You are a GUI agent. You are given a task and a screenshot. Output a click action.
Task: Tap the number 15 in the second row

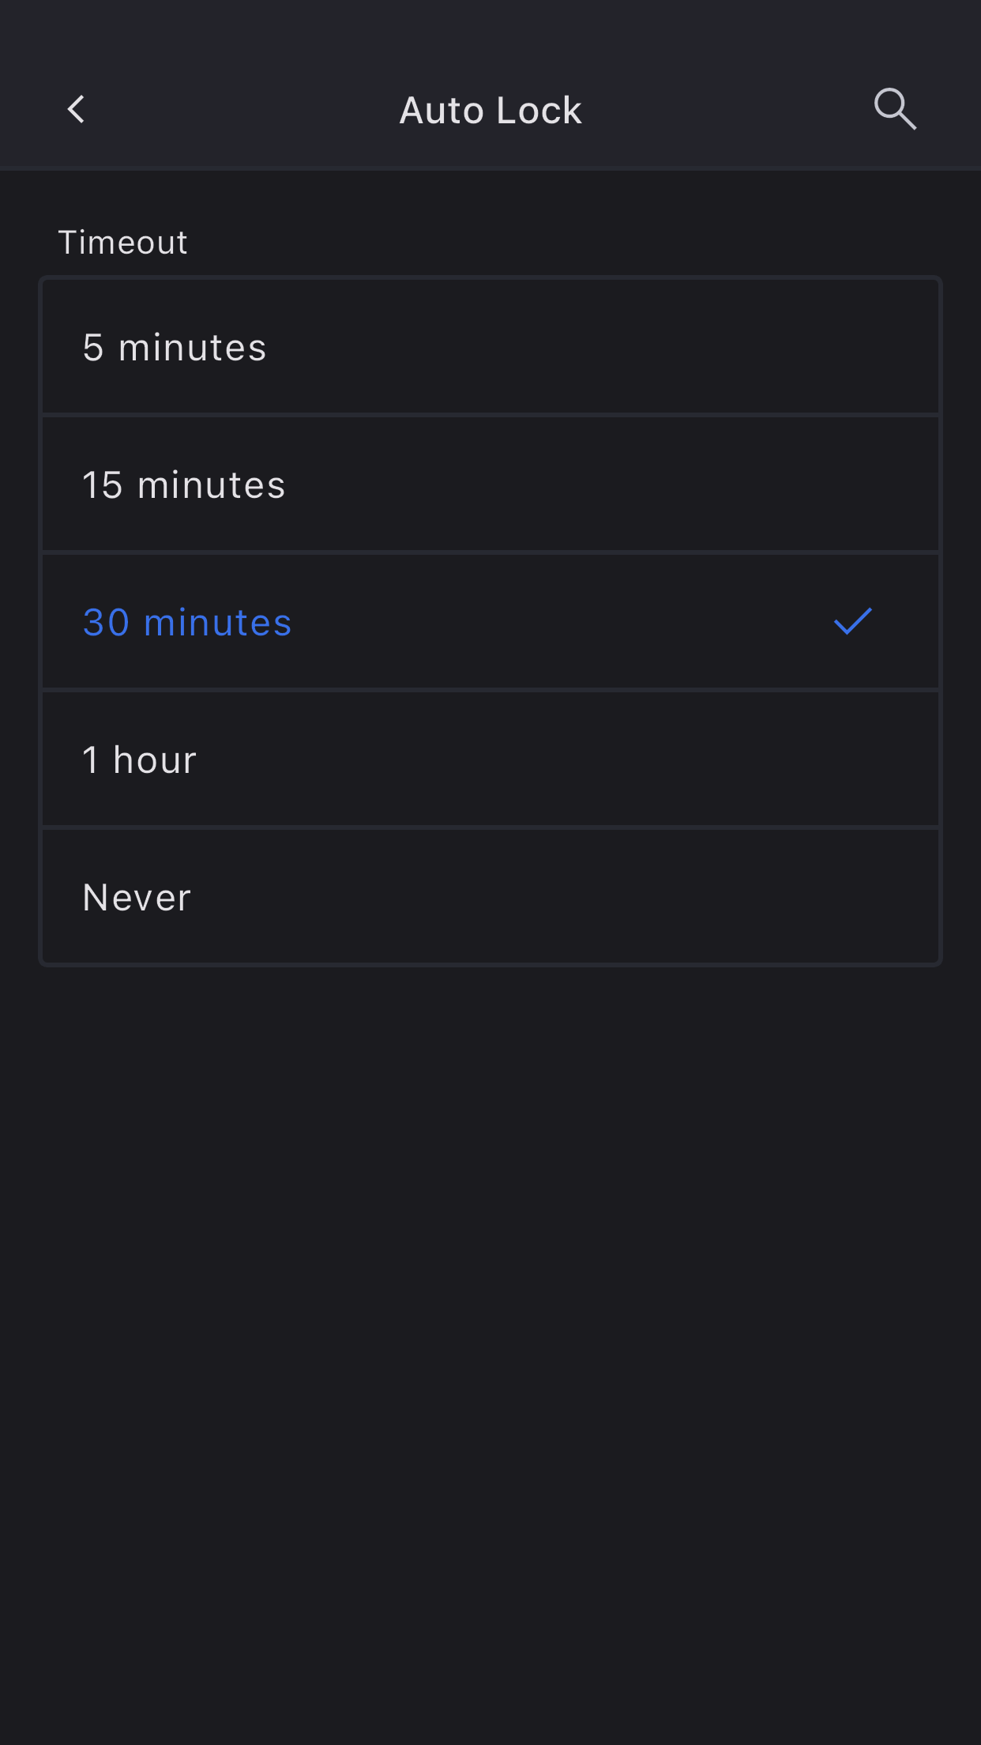pos(103,485)
